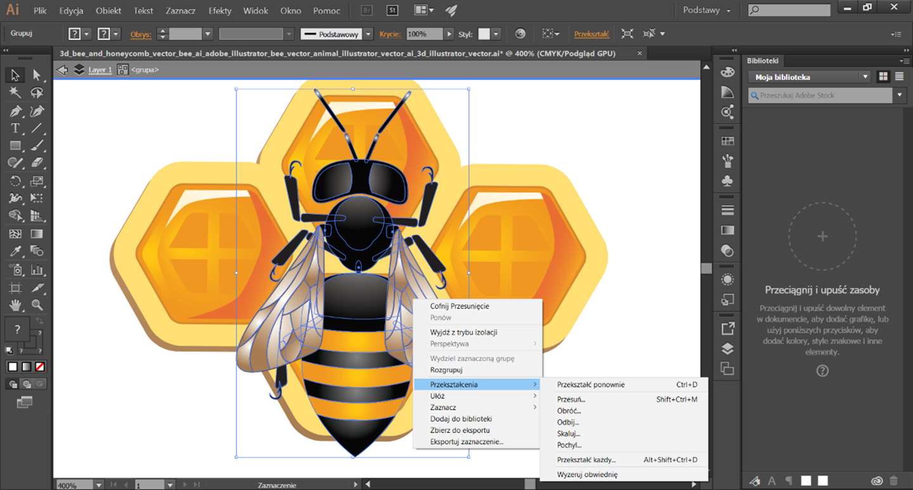Screen dimensions: 913x490
Task: Switch library to grid view
Action: pyautogui.click(x=883, y=77)
